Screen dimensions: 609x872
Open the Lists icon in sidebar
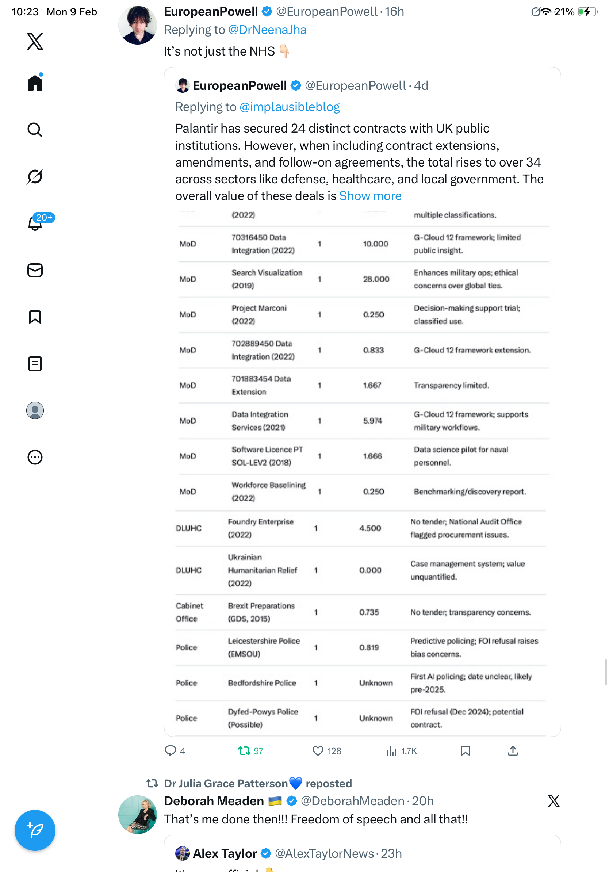coord(35,363)
